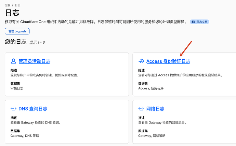Click the Access, 应用程序 dataset value

coord(151,88)
